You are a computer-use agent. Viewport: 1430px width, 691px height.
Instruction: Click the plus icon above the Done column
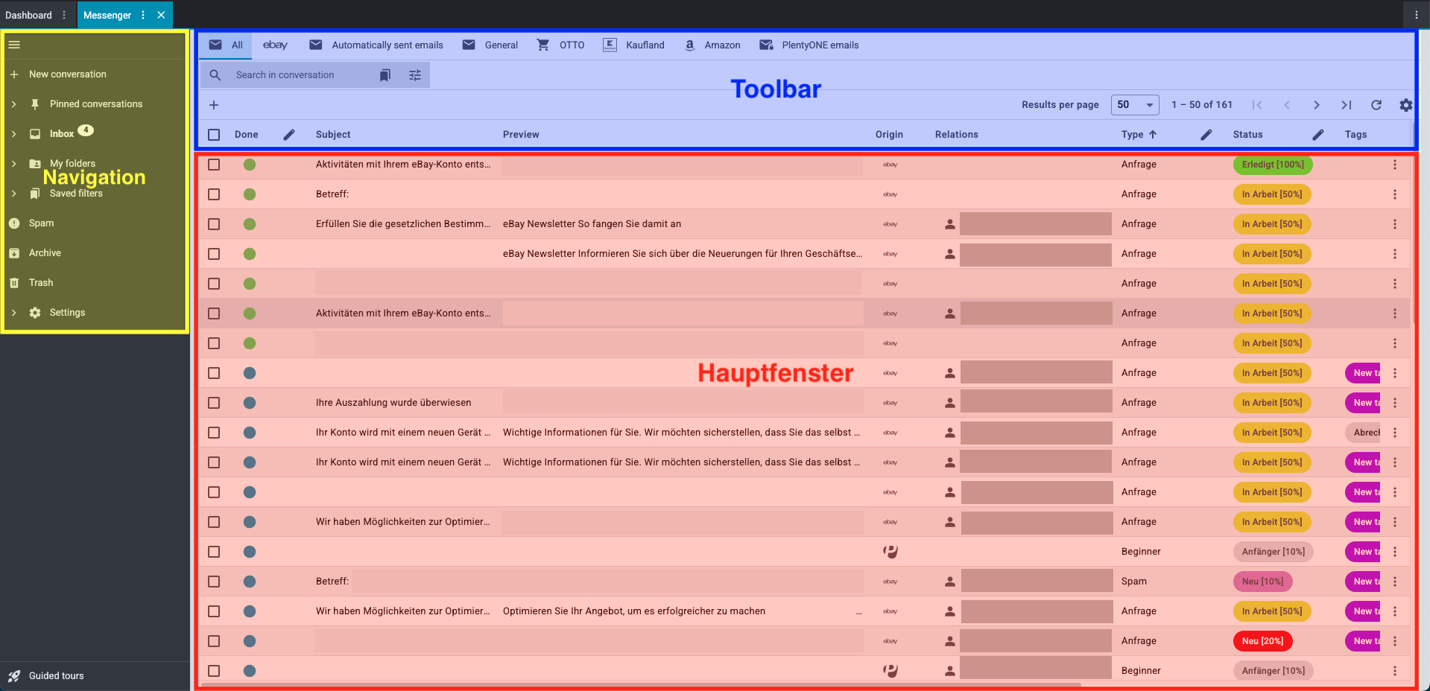pyautogui.click(x=214, y=105)
